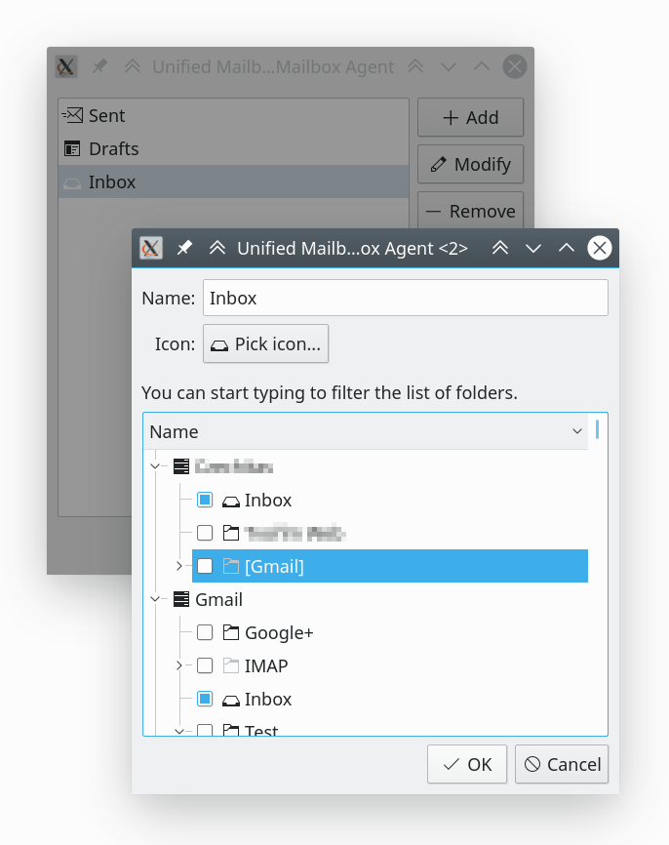Click the folder icon beside IMAP
The height and width of the screenshot is (845, 669).
coord(231,665)
